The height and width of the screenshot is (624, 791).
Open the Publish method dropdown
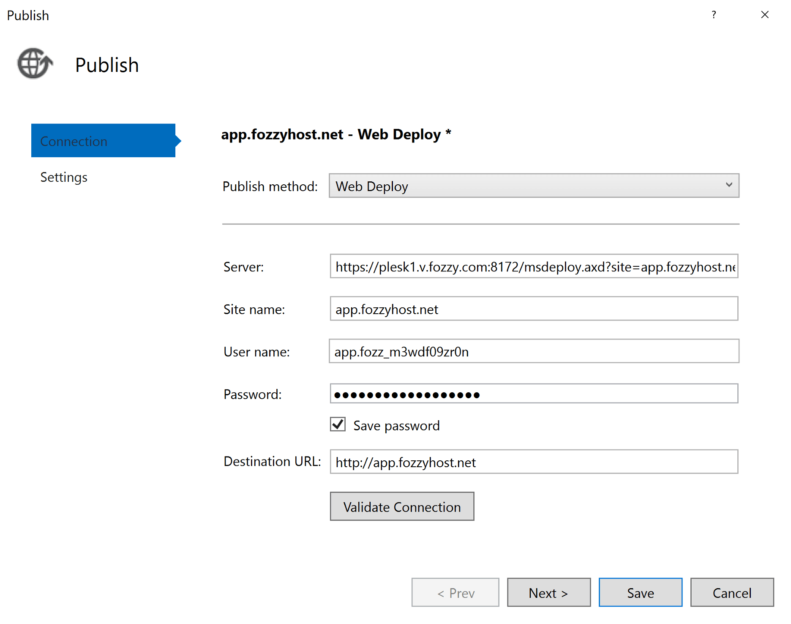click(x=534, y=186)
